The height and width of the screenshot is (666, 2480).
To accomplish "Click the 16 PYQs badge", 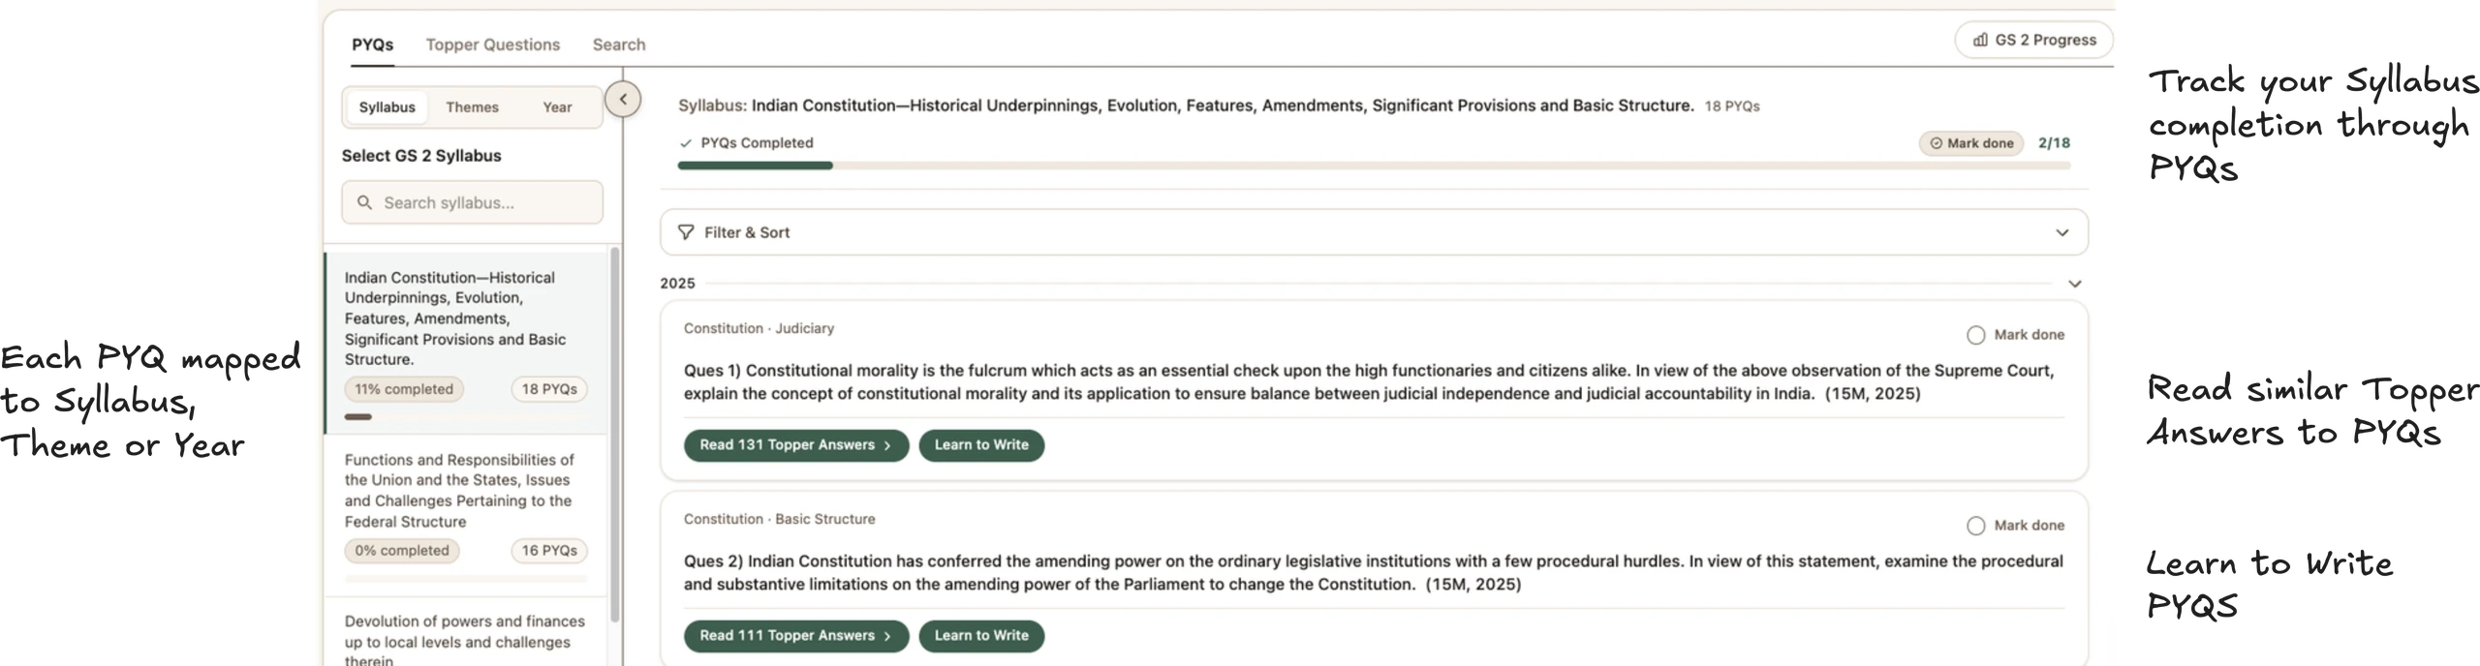I will point(549,551).
